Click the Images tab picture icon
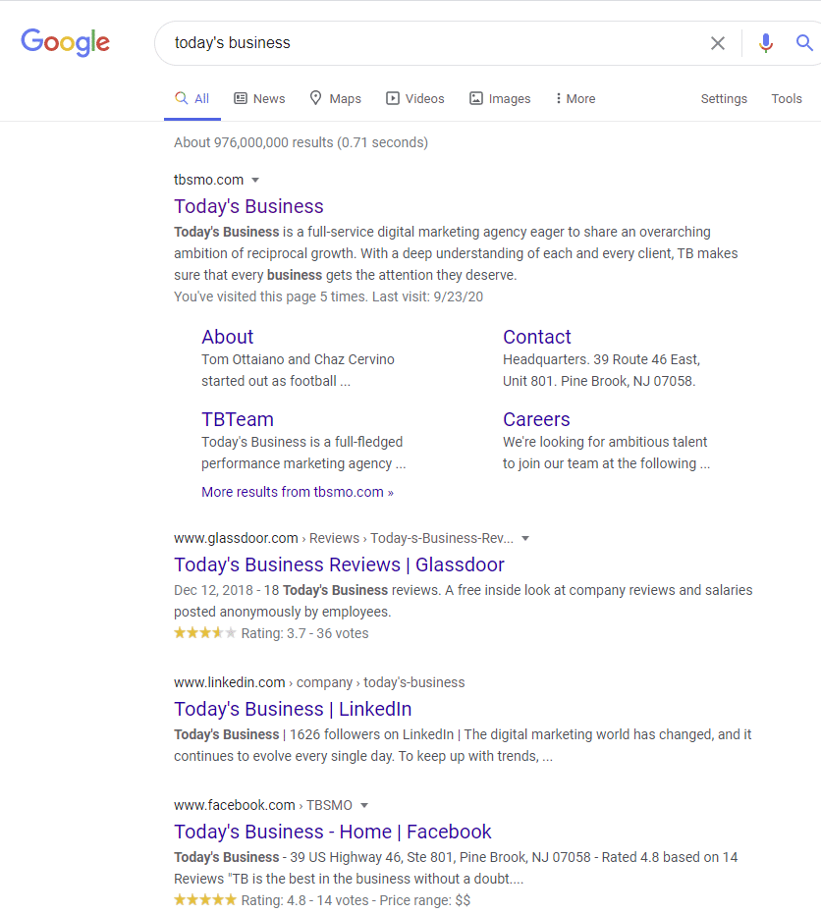The height and width of the screenshot is (914, 821). [476, 98]
